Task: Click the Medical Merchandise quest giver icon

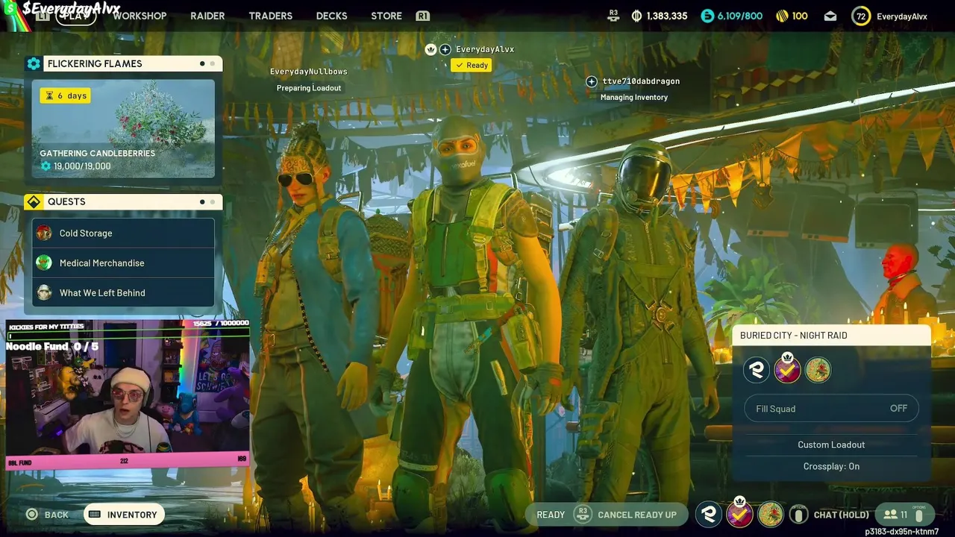Action: pos(44,263)
